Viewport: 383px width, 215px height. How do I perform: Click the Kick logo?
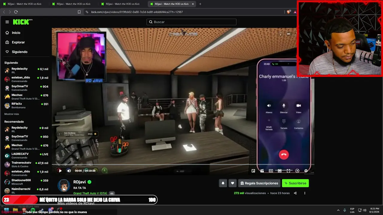(22, 22)
